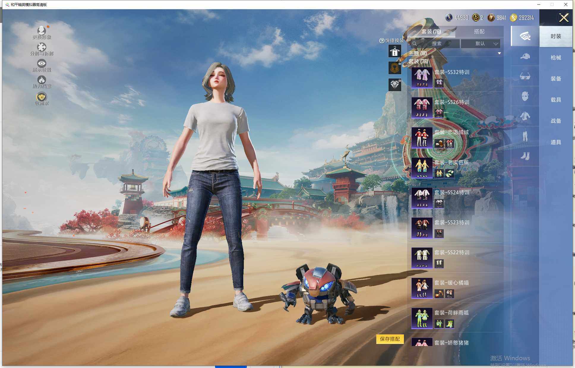The image size is (575, 368).
Task: Open 收藏家 badge icon
Action: click(42, 97)
